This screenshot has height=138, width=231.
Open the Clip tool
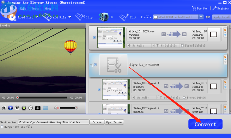pos(84,17)
